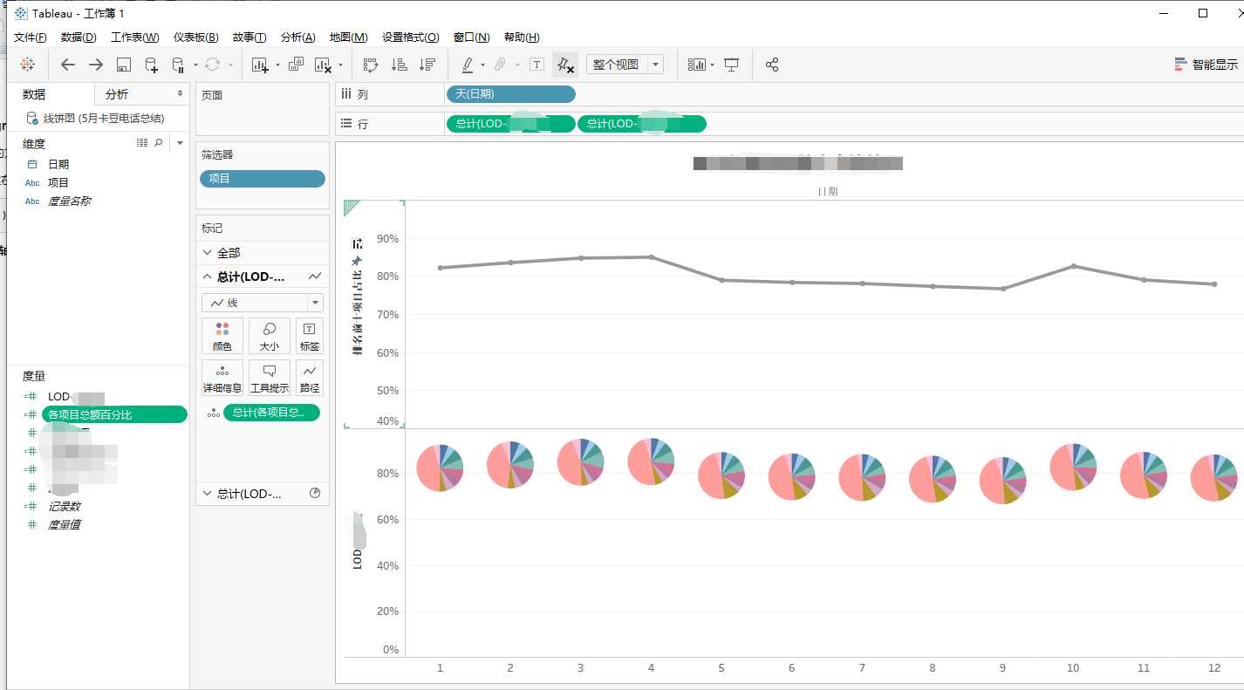The width and height of the screenshot is (1244, 690).
Task: Click the Tooltip mark card button
Action: (270, 378)
